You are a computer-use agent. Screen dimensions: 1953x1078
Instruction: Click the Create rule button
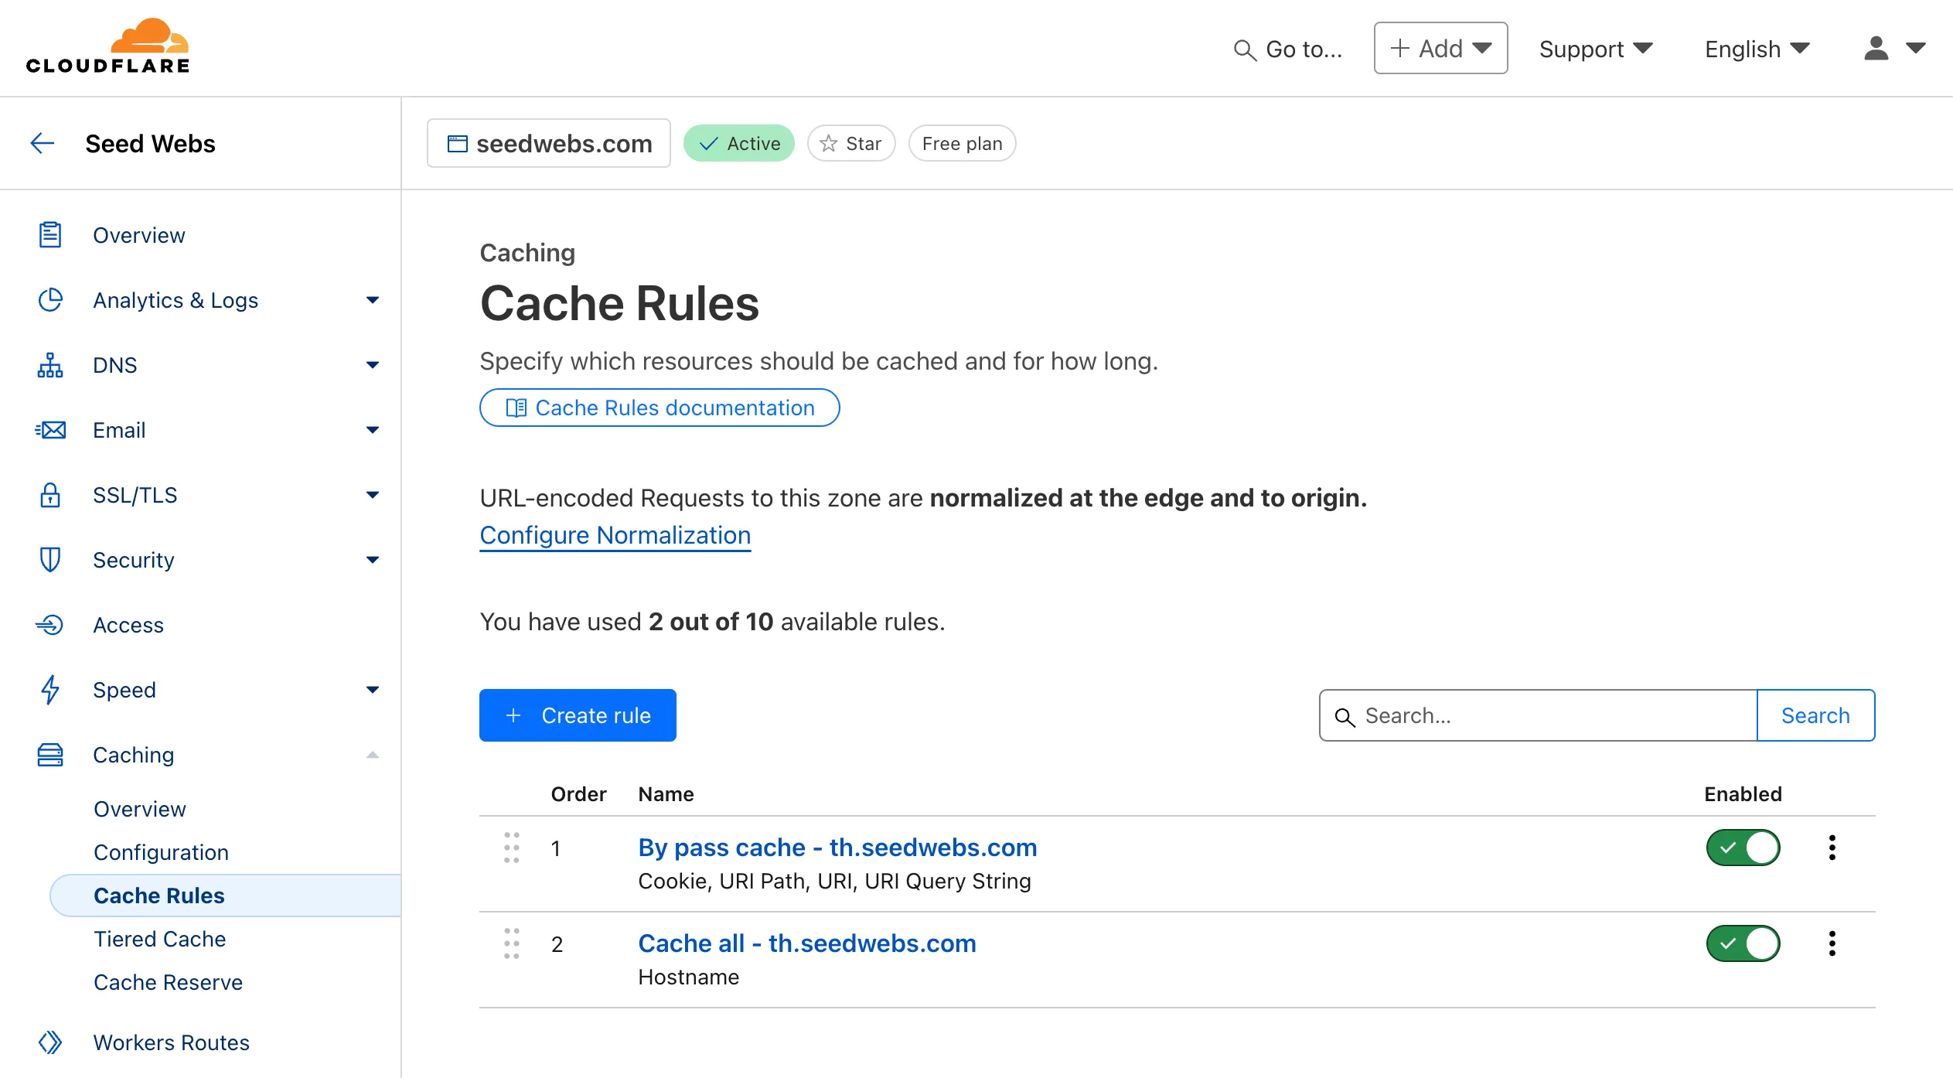click(x=577, y=715)
